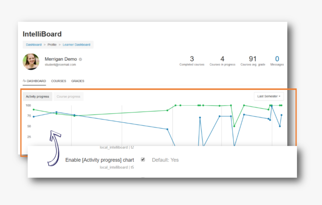
Task: Click the first blue data point on chart
Action: coord(34,117)
